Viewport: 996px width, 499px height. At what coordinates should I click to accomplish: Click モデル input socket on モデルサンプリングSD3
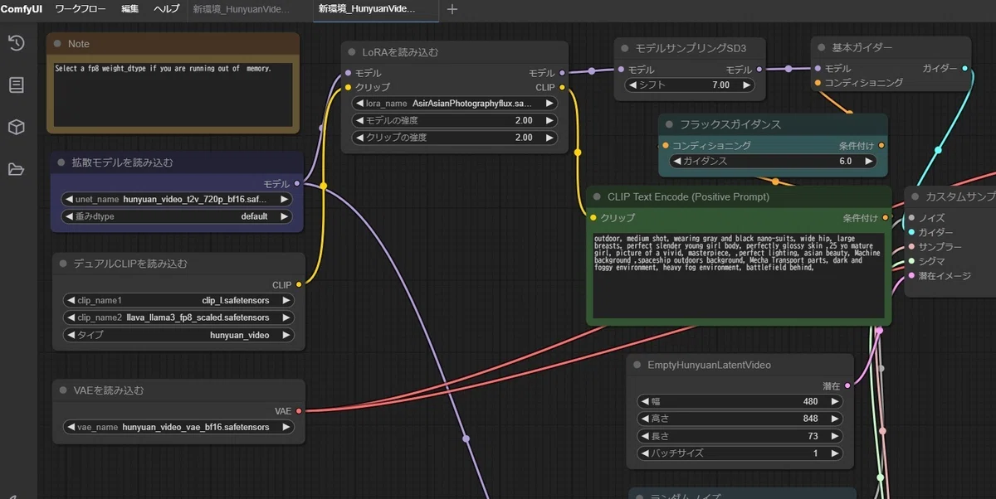[621, 70]
